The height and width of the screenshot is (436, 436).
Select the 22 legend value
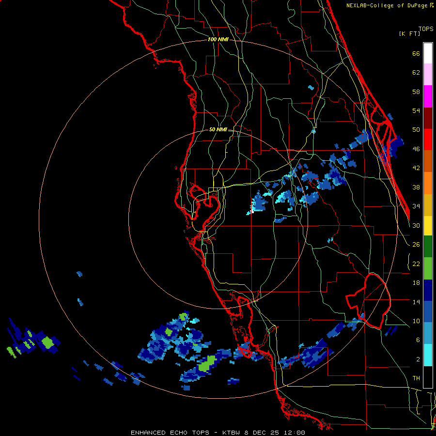416,264
